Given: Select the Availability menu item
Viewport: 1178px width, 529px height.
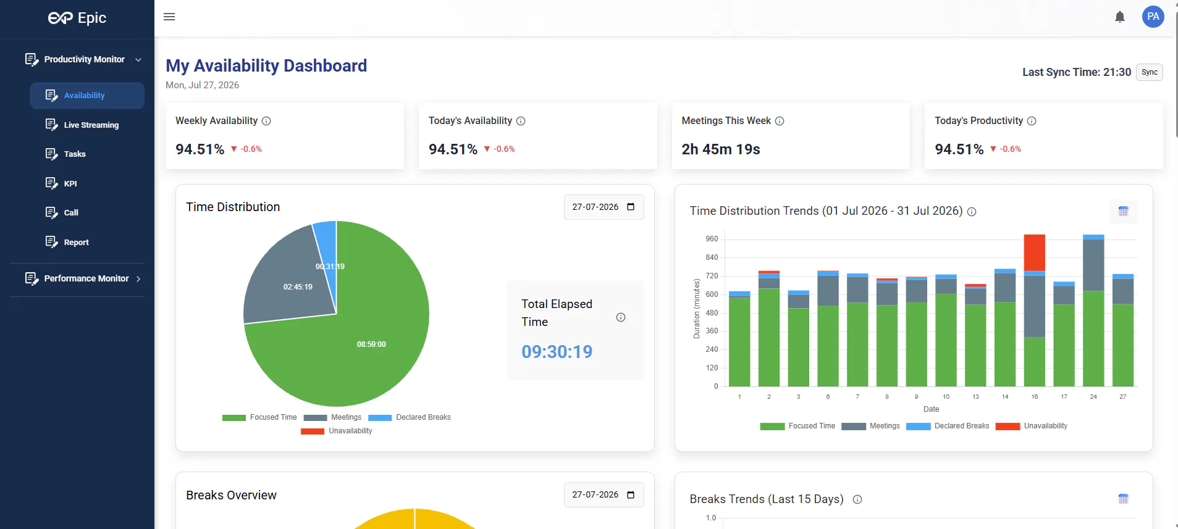Looking at the screenshot, I should (87, 96).
